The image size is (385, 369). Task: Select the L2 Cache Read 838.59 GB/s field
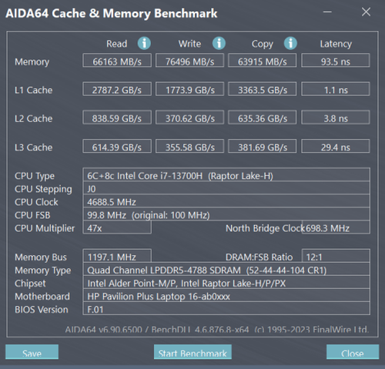pos(117,118)
